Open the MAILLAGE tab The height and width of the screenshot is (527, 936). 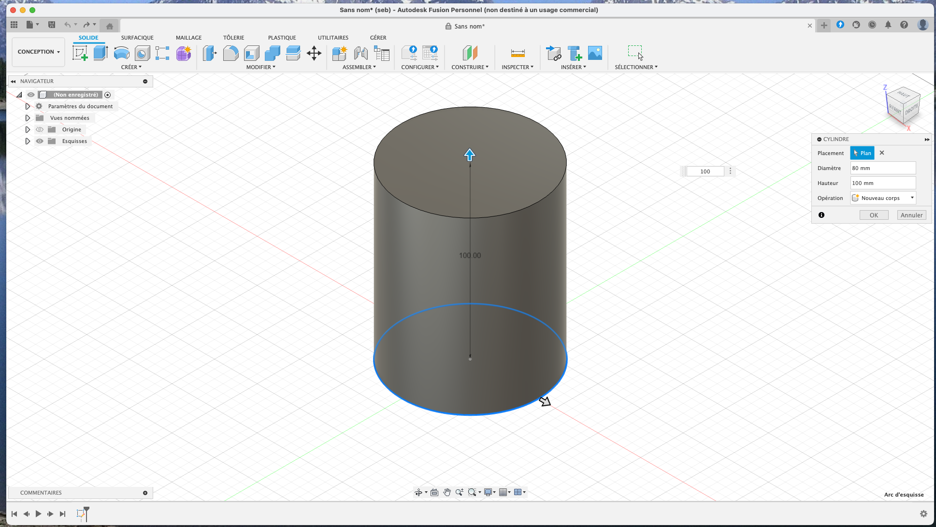click(188, 38)
